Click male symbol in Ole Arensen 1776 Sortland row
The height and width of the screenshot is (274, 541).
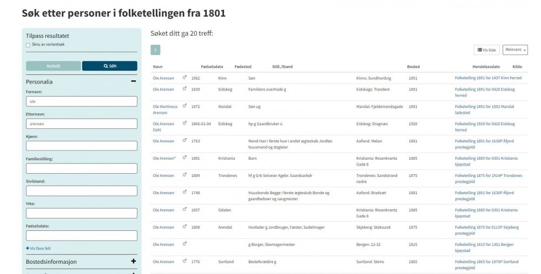(x=184, y=261)
